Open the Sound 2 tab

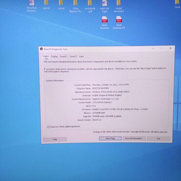tap(73, 56)
